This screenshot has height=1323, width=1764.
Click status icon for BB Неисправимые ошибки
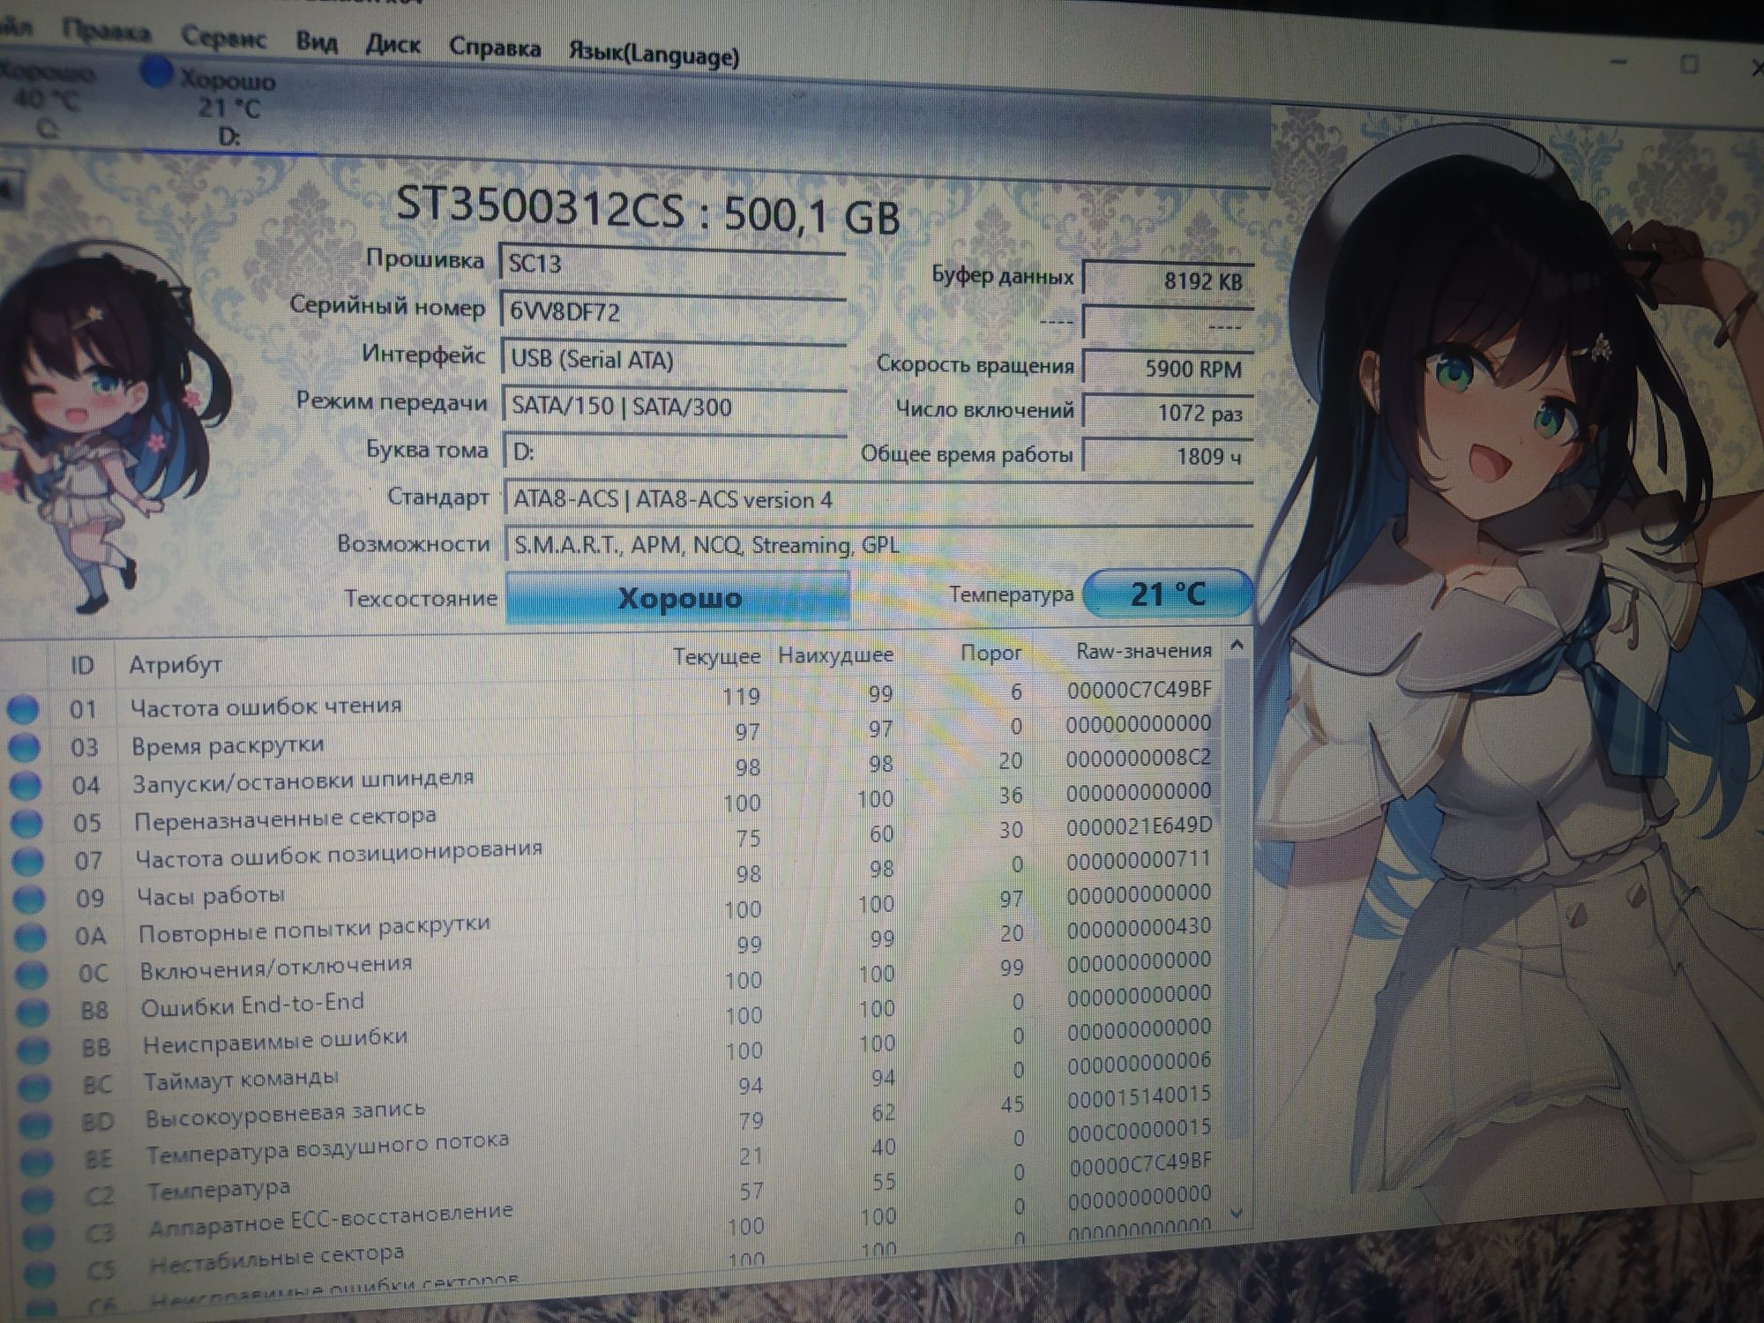(x=34, y=1050)
